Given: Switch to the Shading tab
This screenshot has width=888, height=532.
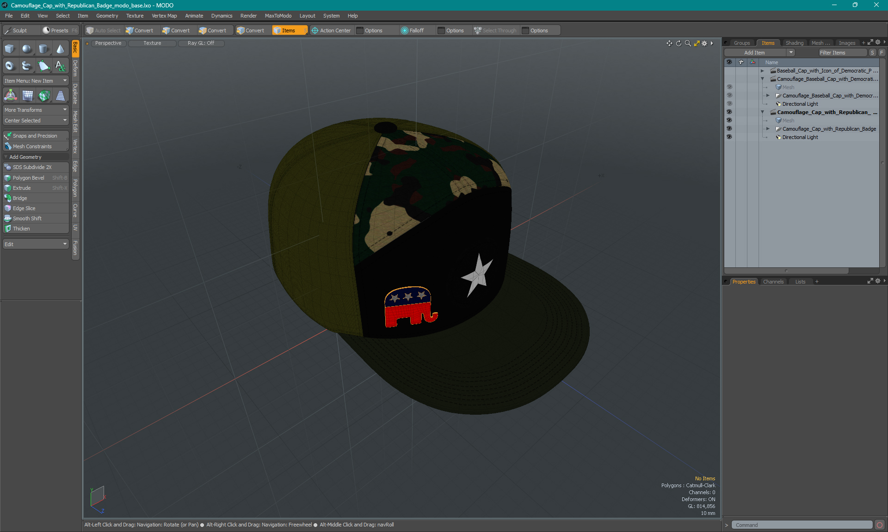Looking at the screenshot, I should tap(794, 43).
